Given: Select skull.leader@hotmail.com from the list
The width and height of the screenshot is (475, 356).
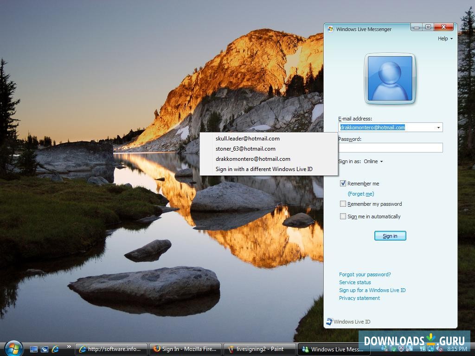Looking at the screenshot, I should point(247,139).
